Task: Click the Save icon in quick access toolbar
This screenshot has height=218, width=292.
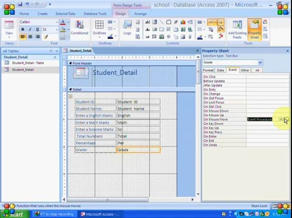Action: 20,4
